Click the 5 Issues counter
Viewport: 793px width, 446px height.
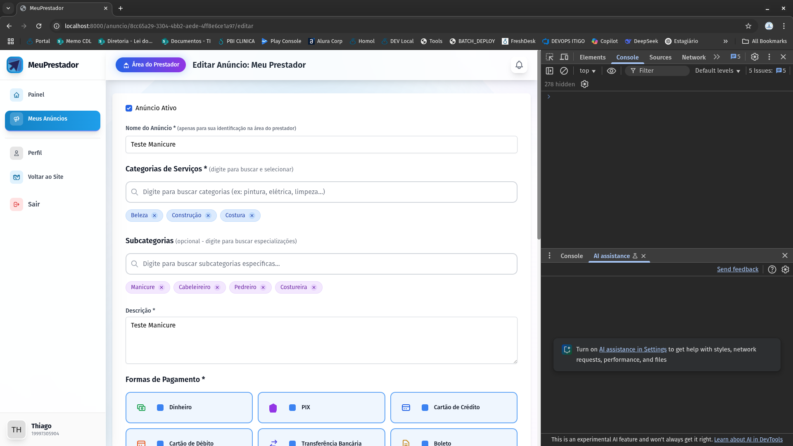(767, 71)
